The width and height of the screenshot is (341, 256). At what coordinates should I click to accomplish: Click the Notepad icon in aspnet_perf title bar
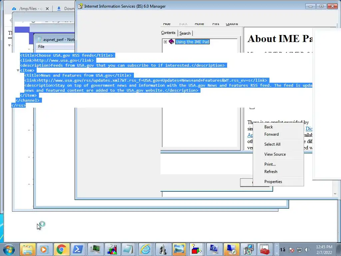(x=40, y=39)
